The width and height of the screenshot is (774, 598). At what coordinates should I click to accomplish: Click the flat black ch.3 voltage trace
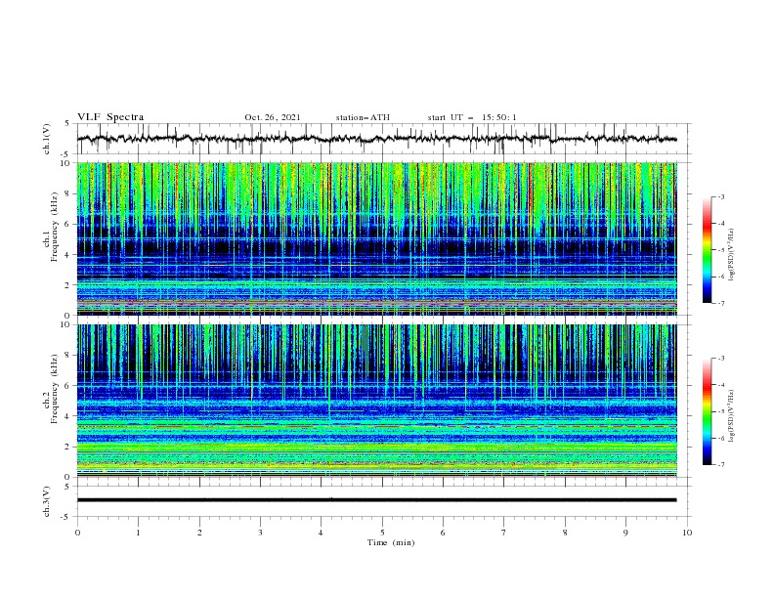click(x=376, y=500)
